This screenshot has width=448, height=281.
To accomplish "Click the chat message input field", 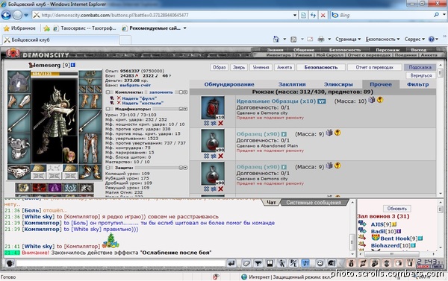I will pyautogui.click(x=120, y=263).
